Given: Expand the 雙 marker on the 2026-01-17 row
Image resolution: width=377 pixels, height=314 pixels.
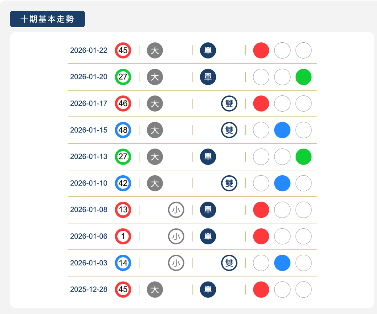Looking at the screenshot, I should 229,103.
